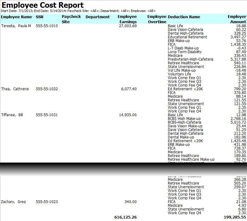Click L-T Disab Make-up deduction
This screenshot has width=247, height=221.
point(183,48)
